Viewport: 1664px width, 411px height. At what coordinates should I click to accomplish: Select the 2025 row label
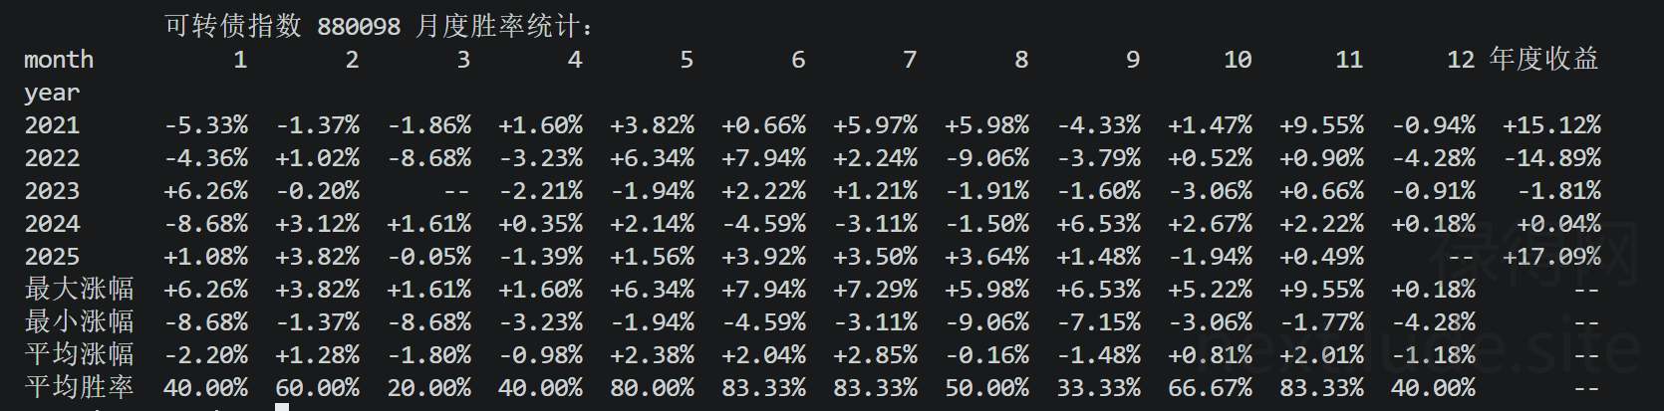tap(52, 257)
